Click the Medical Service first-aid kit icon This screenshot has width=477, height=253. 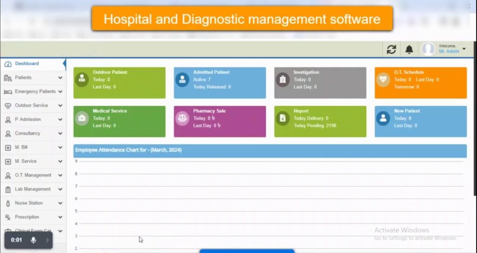click(x=82, y=118)
